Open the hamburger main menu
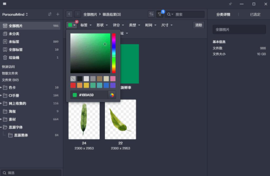 pyautogui.click(x=5, y=4)
